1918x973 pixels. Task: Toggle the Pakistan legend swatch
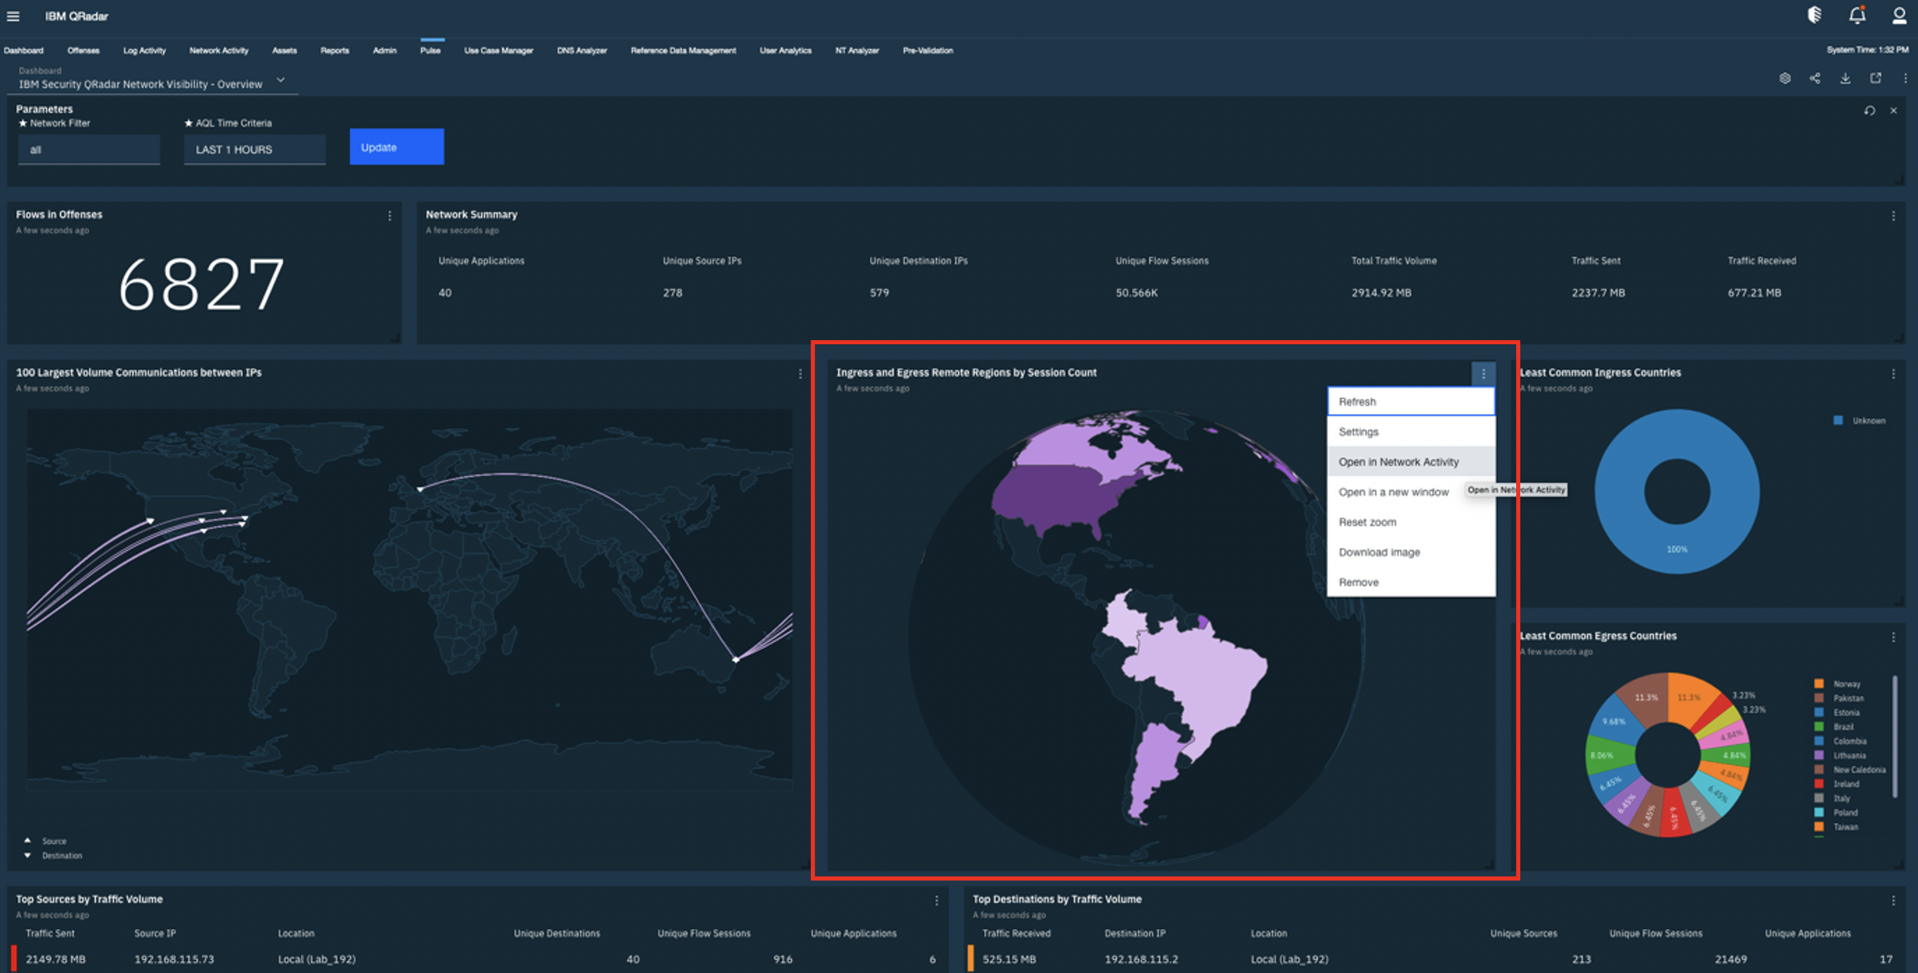1819,697
